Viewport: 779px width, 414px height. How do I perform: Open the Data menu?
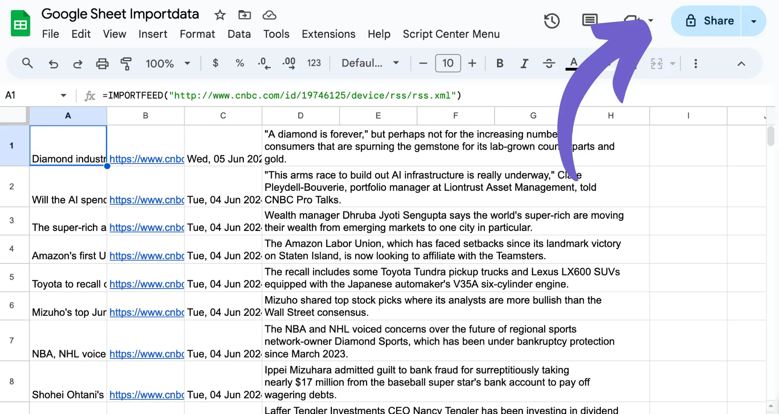coord(239,34)
